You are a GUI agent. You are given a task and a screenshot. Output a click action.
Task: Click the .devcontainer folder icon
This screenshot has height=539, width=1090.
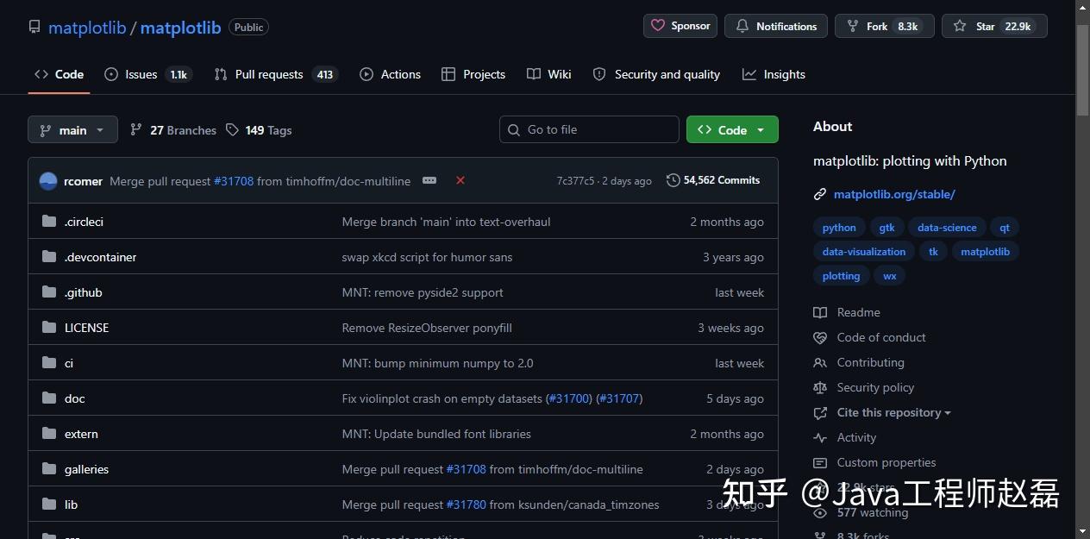[x=49, y=257]
